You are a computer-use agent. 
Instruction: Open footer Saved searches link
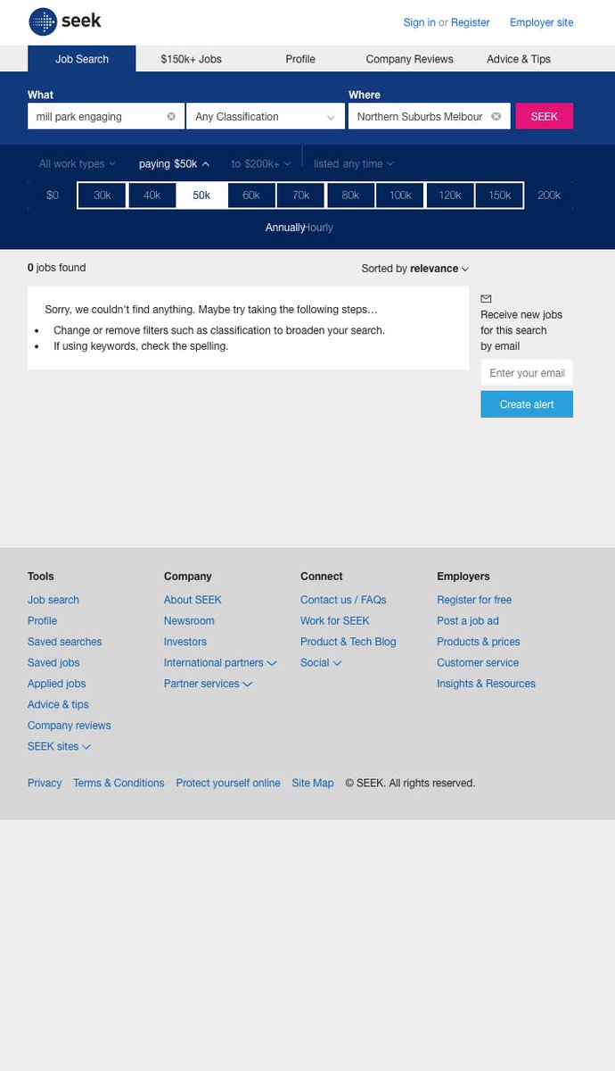coord(65,642)
